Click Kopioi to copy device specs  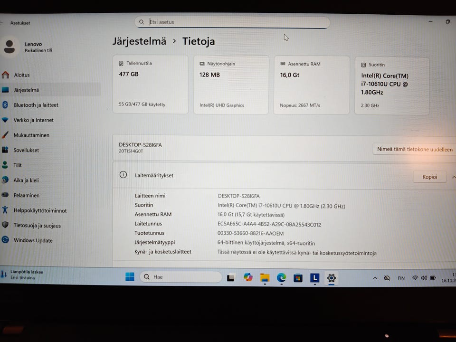430,177
